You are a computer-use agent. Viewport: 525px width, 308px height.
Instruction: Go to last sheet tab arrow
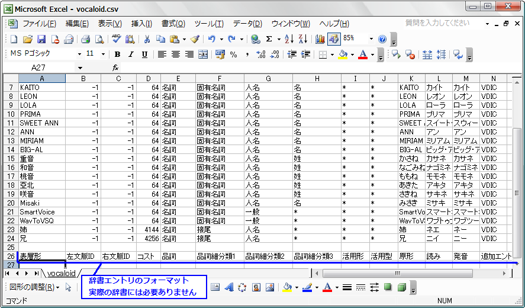(x=37, y=274)
